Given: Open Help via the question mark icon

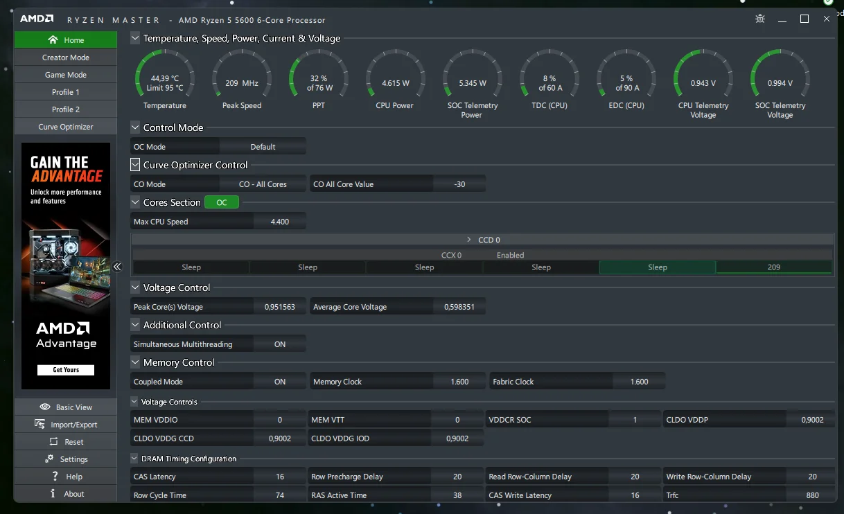Looking at the screenshot, I should (55, 476).
